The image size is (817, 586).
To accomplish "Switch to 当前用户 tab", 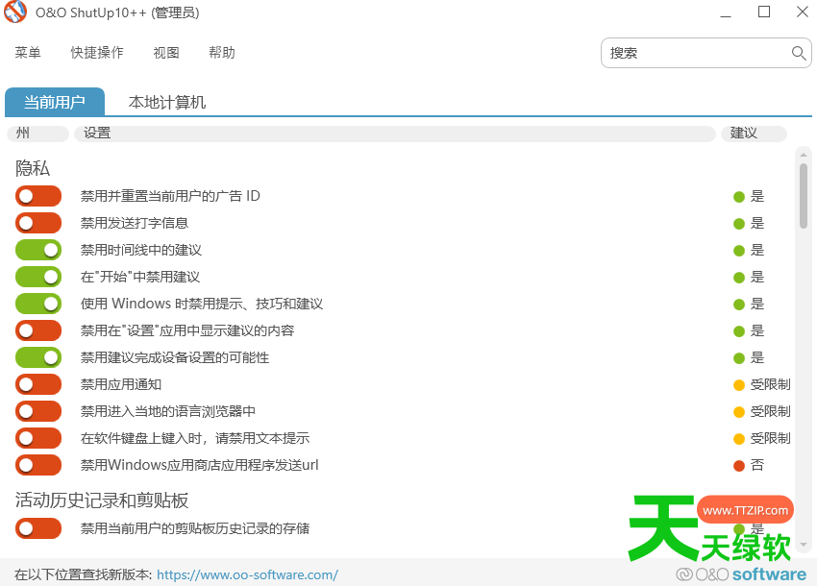I will (55, 102).
